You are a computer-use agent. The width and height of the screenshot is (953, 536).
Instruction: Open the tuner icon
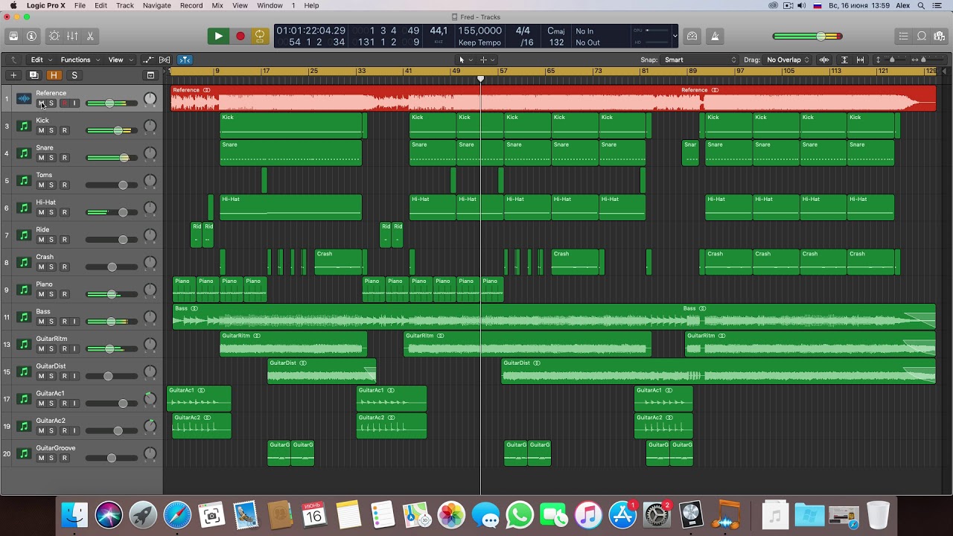coord(692,36)
